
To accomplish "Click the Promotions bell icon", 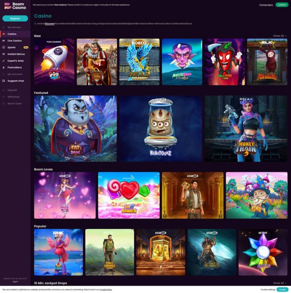I will (x=3, y=67).
